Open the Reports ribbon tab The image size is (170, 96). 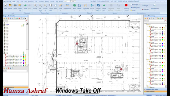52,2
